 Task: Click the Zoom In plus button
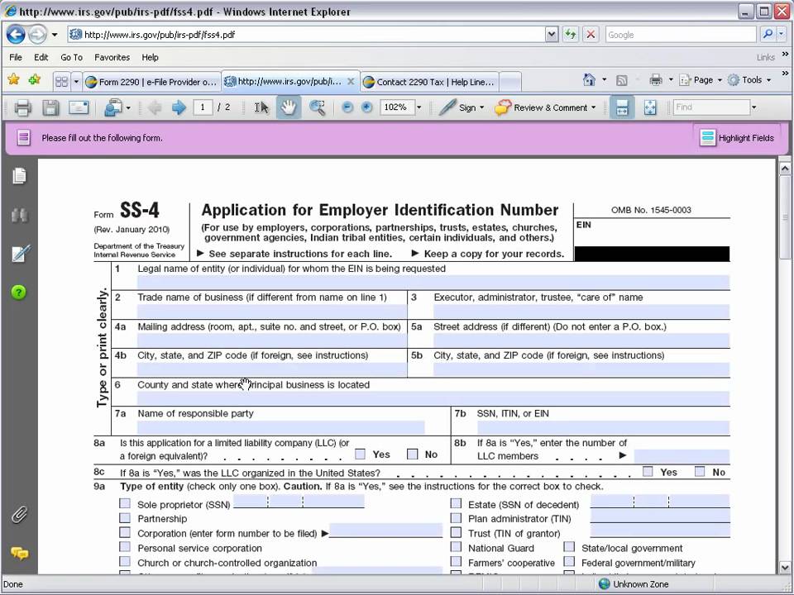tap(367, 107)
